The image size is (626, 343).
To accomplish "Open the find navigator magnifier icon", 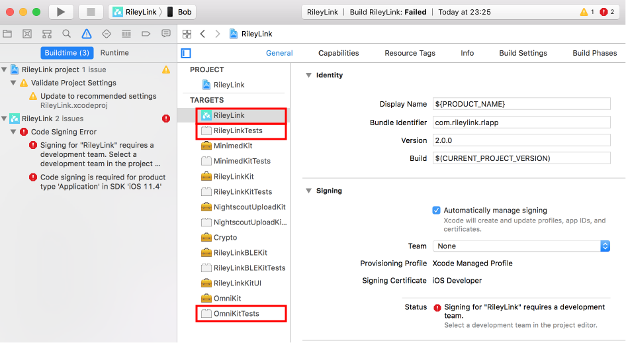I will pos(67,34).
